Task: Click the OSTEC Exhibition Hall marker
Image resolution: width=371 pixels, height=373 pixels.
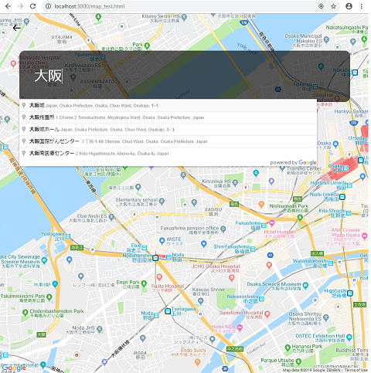Action: pos(349,337)
